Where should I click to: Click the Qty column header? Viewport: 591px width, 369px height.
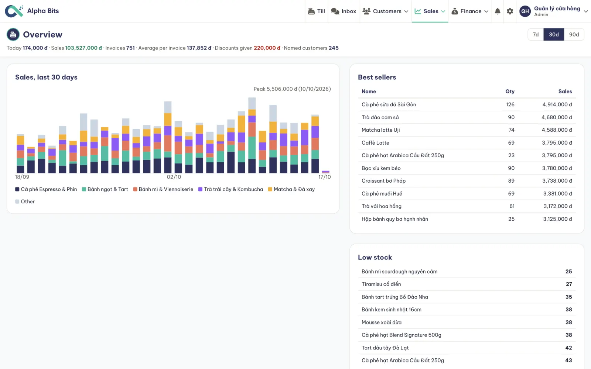click(510, 92)
